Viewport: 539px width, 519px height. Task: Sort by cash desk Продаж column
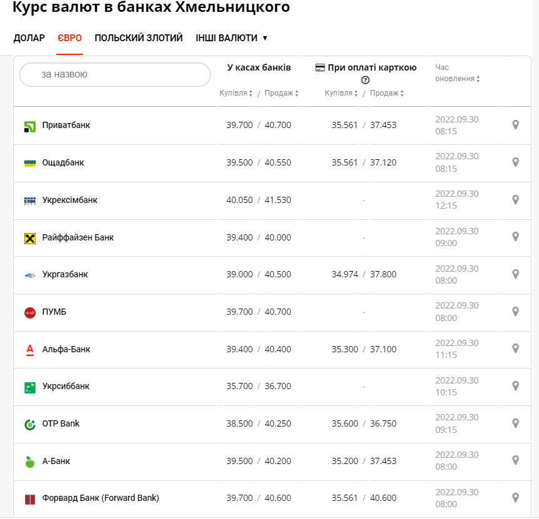point(281,93)
